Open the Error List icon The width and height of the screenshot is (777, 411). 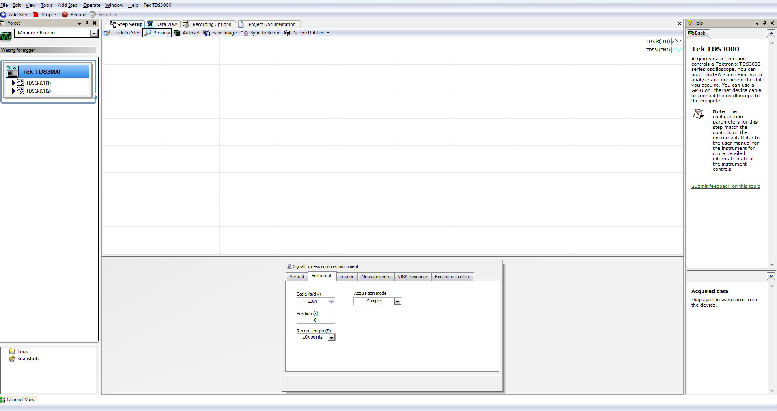point(93,15)
